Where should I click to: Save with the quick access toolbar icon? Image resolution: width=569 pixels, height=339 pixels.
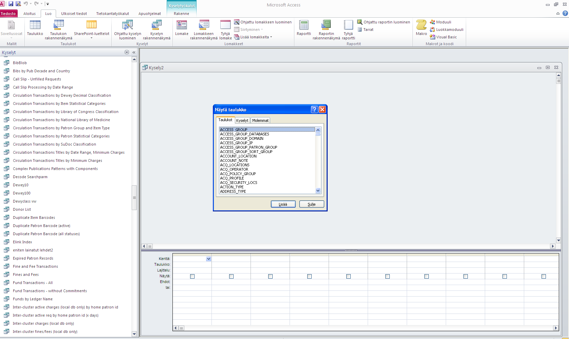[11, 4]
